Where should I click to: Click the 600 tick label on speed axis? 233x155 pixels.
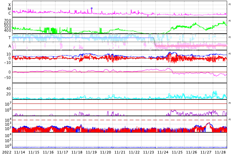8,24
